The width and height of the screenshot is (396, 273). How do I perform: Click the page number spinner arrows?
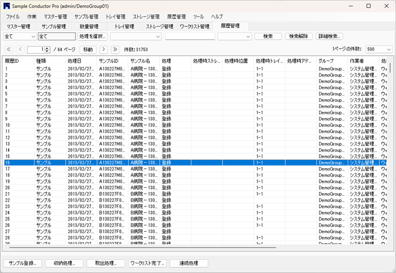[47, 50]
